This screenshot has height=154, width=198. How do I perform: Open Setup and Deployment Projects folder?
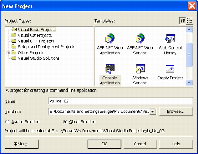46,47
